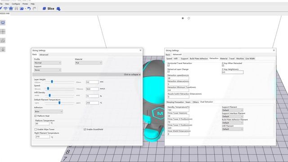Open slicing settings gear-cube icon

pyautogui.click(x=58, y=9)
